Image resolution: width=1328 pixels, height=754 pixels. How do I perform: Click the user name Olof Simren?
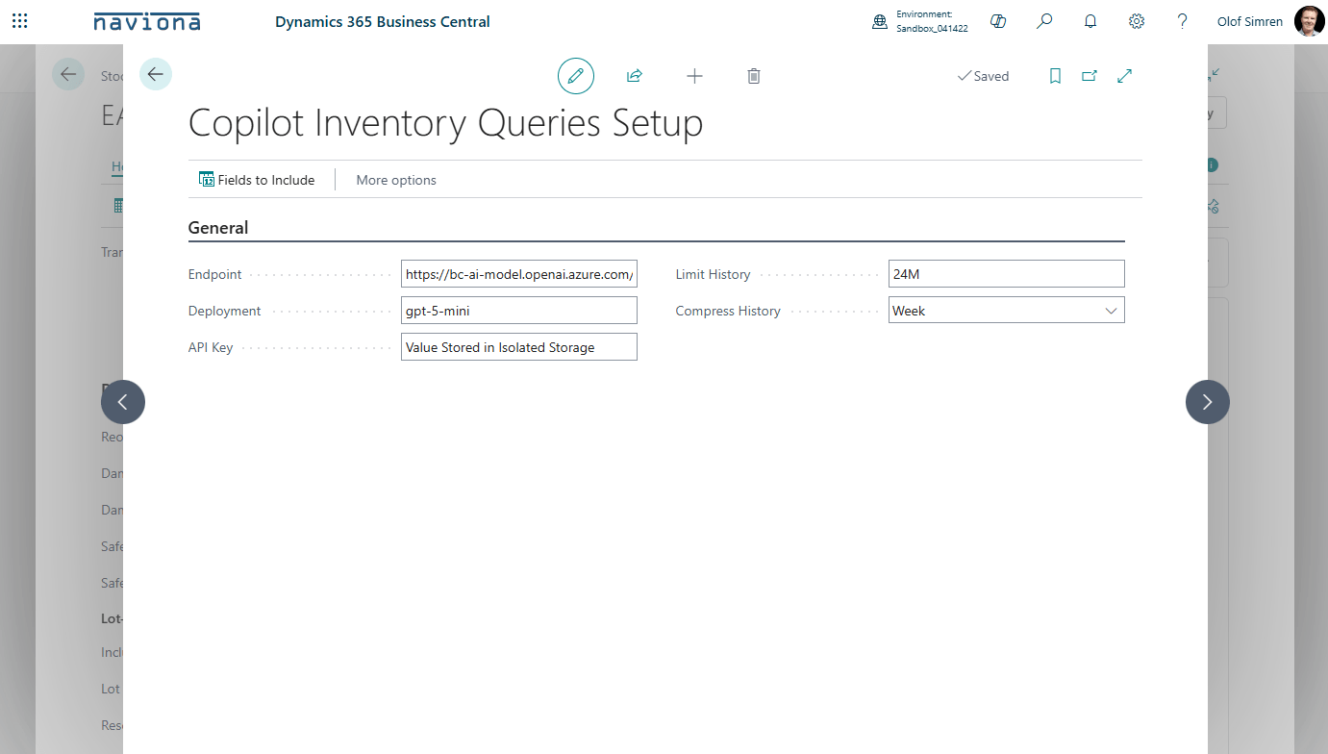1250,21
